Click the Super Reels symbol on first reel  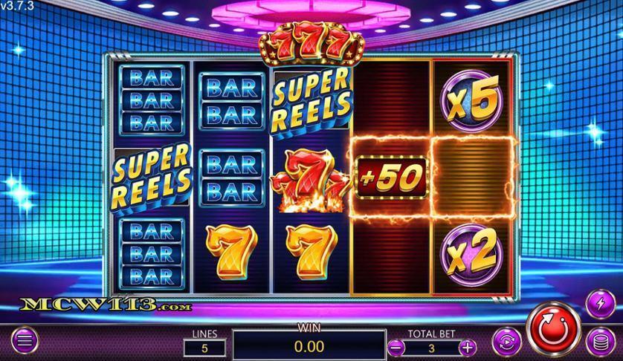pyautogui.click(x=151, y=178)
